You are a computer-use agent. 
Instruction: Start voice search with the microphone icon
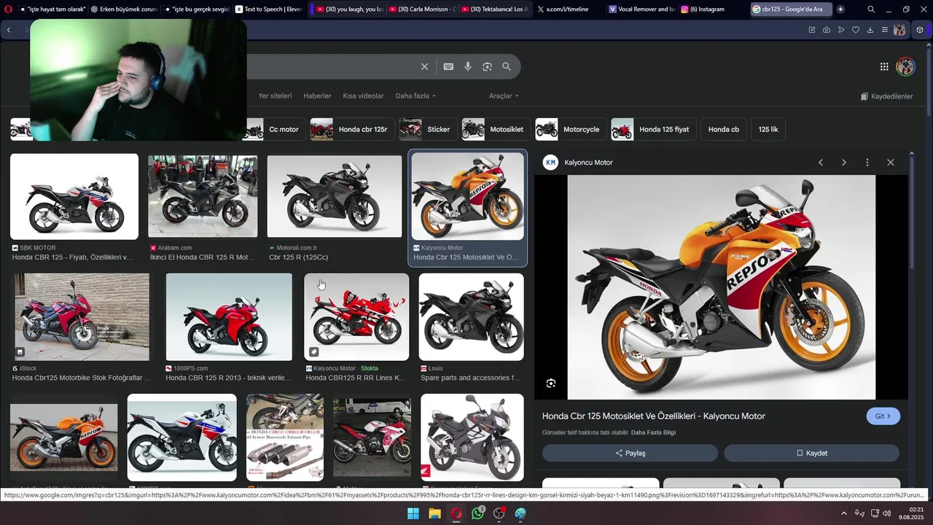click(x=468, y=66)
